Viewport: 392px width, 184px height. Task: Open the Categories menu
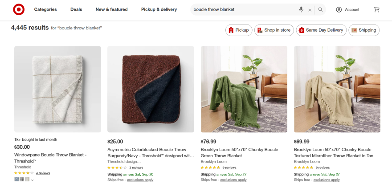(x=45, y=9)
